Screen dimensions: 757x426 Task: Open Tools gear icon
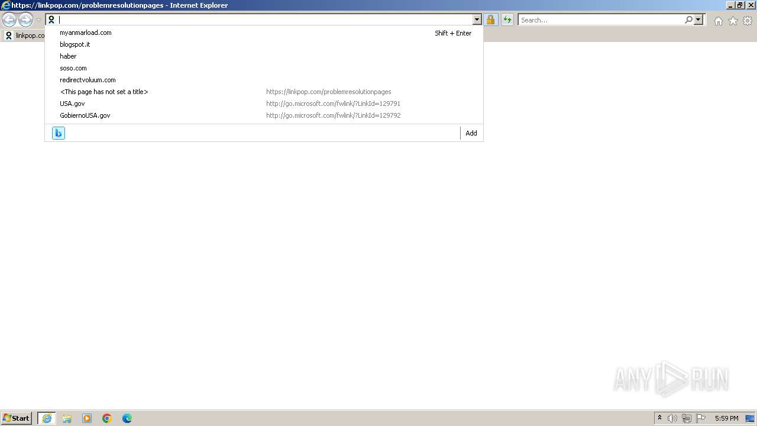pos(748,21)
